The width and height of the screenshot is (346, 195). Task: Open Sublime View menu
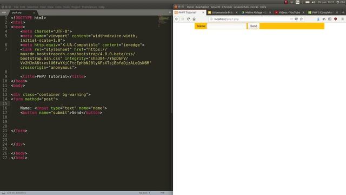point(50,7)
